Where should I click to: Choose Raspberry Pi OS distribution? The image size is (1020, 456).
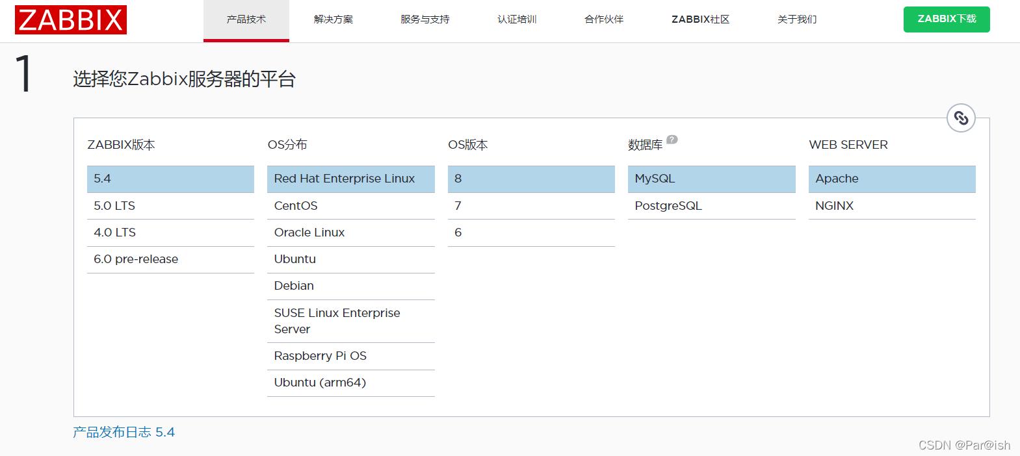point(351,356)
